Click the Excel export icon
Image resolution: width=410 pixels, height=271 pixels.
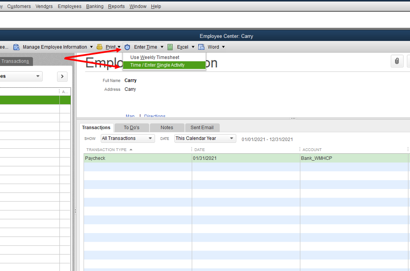tap(170, 47)
